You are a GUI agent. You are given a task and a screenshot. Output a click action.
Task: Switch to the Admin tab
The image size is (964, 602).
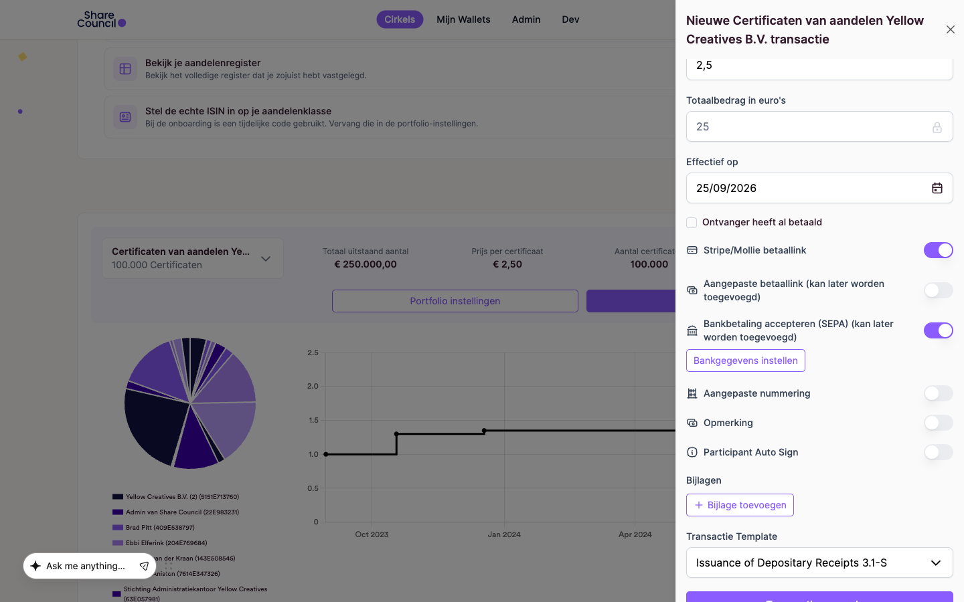(x=526, y=19)
